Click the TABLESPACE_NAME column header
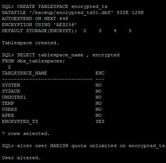Viewport: 166px width, 163px height. point(25,73)
